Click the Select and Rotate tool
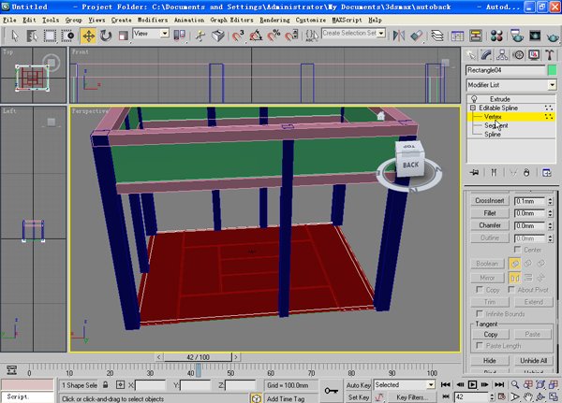Viewport: 562px width, 403px height. (106, 36)
